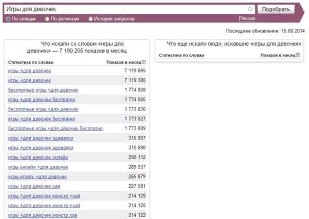Click help icon in right statistics panel
The width and height of the screenshot is (309, 219).
(298, 55)
